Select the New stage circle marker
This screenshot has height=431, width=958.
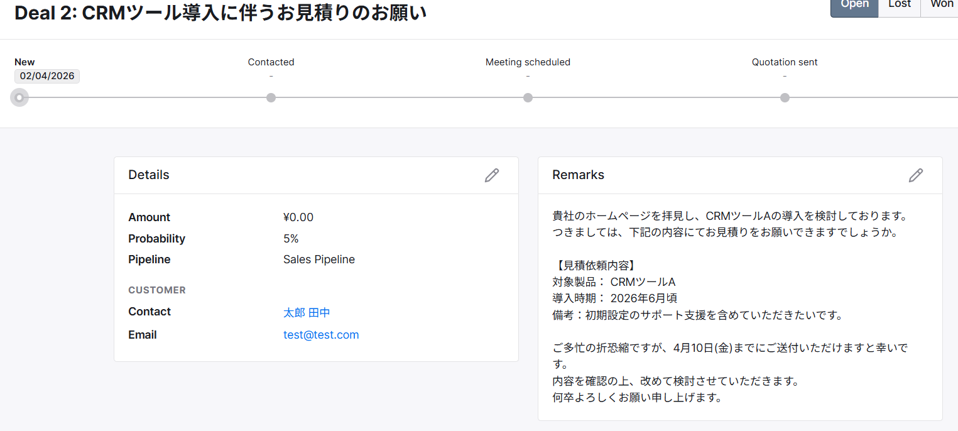[x=19, y=97]
